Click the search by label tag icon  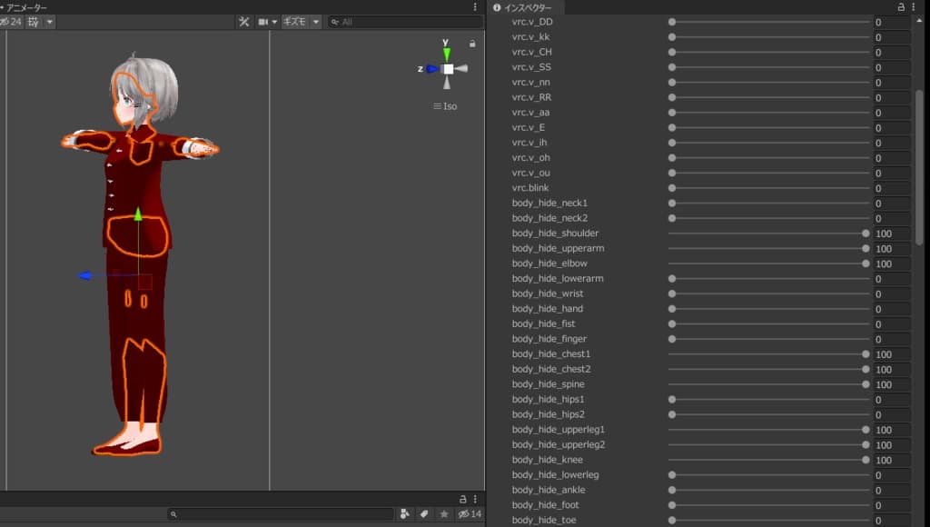coord(424,514)
